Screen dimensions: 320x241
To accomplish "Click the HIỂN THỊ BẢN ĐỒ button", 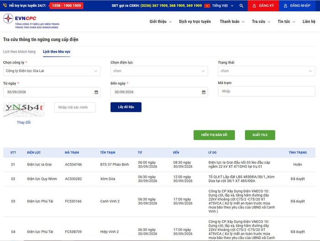I will point(214,135).
